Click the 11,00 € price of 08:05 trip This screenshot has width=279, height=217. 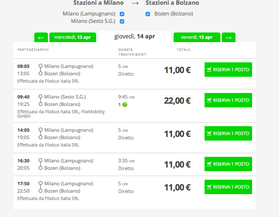pyautogui.click(x=177, y=70)
